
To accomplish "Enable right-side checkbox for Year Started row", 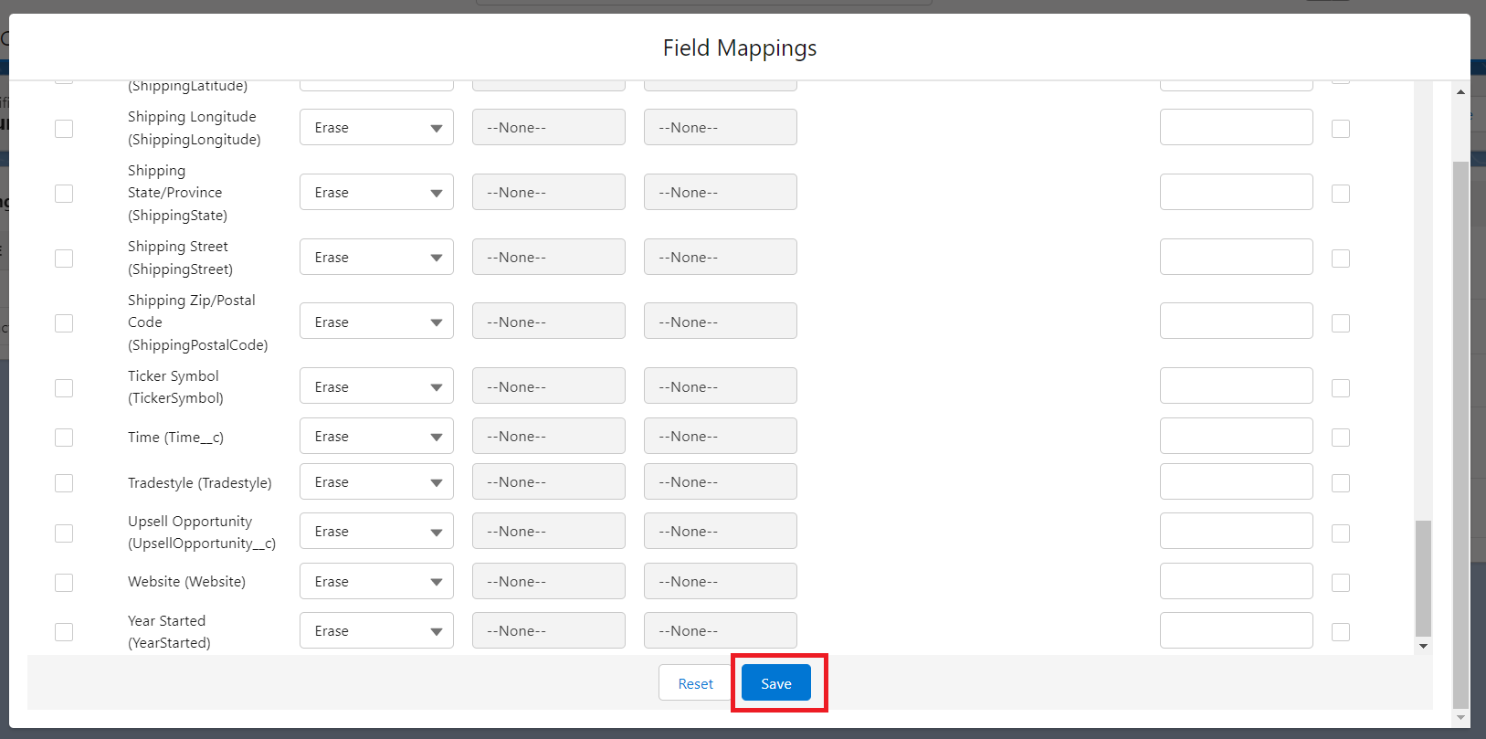I will click(1340, 632).
